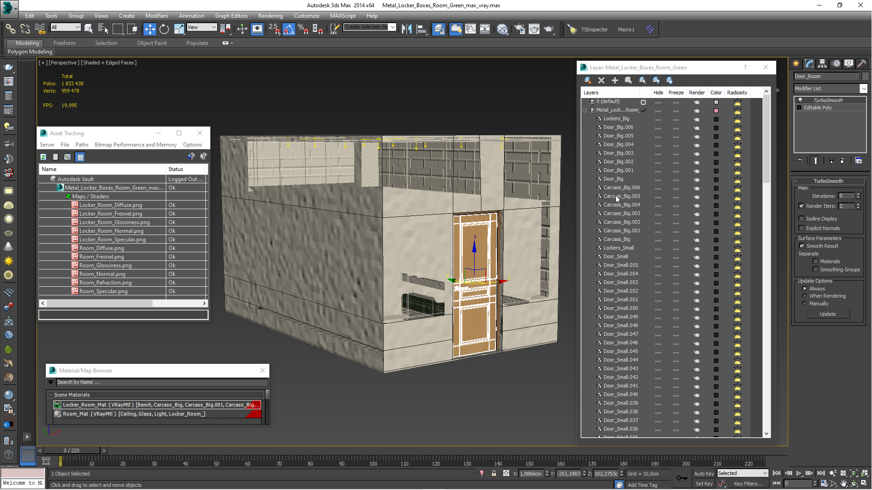Switch to Utilities command panel tab

click(862, 64)
